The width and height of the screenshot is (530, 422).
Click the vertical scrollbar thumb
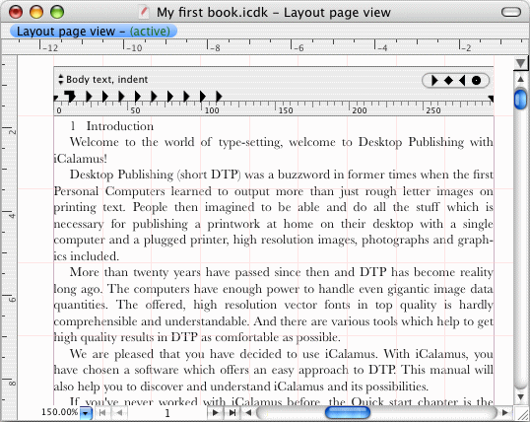pos(520,99)
